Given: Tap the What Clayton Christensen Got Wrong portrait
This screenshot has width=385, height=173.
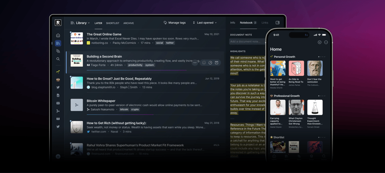Looking at the screenshot, I should coord(296,107).
